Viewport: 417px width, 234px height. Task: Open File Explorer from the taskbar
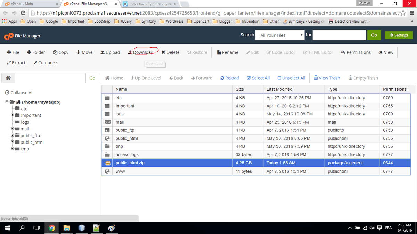tap(67, 228)
